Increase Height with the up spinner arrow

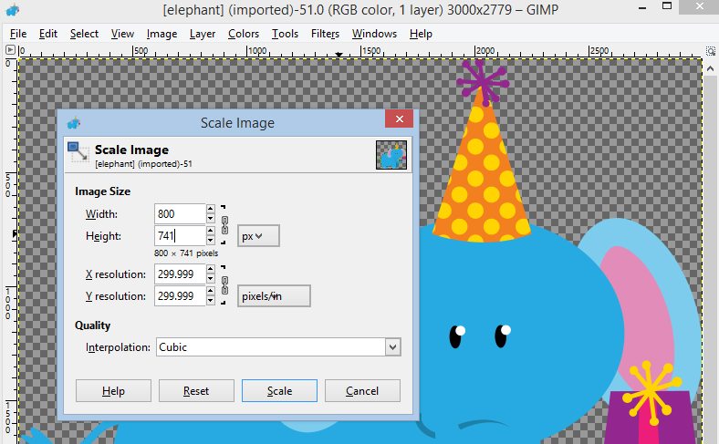pos(211,231)
